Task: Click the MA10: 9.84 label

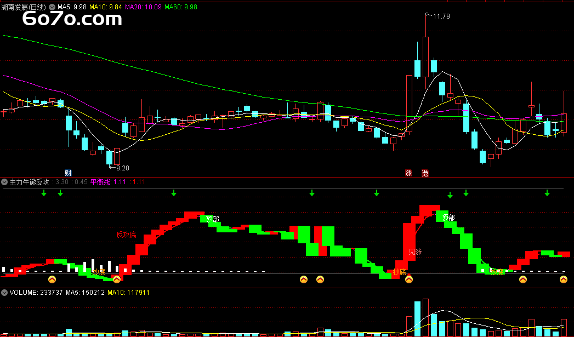Action: pyautogui.click(x=105, y=7)
